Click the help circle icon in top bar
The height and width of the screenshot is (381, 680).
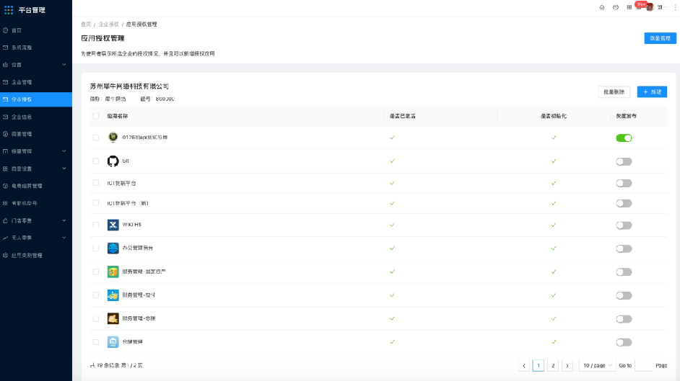pos(615,7)
